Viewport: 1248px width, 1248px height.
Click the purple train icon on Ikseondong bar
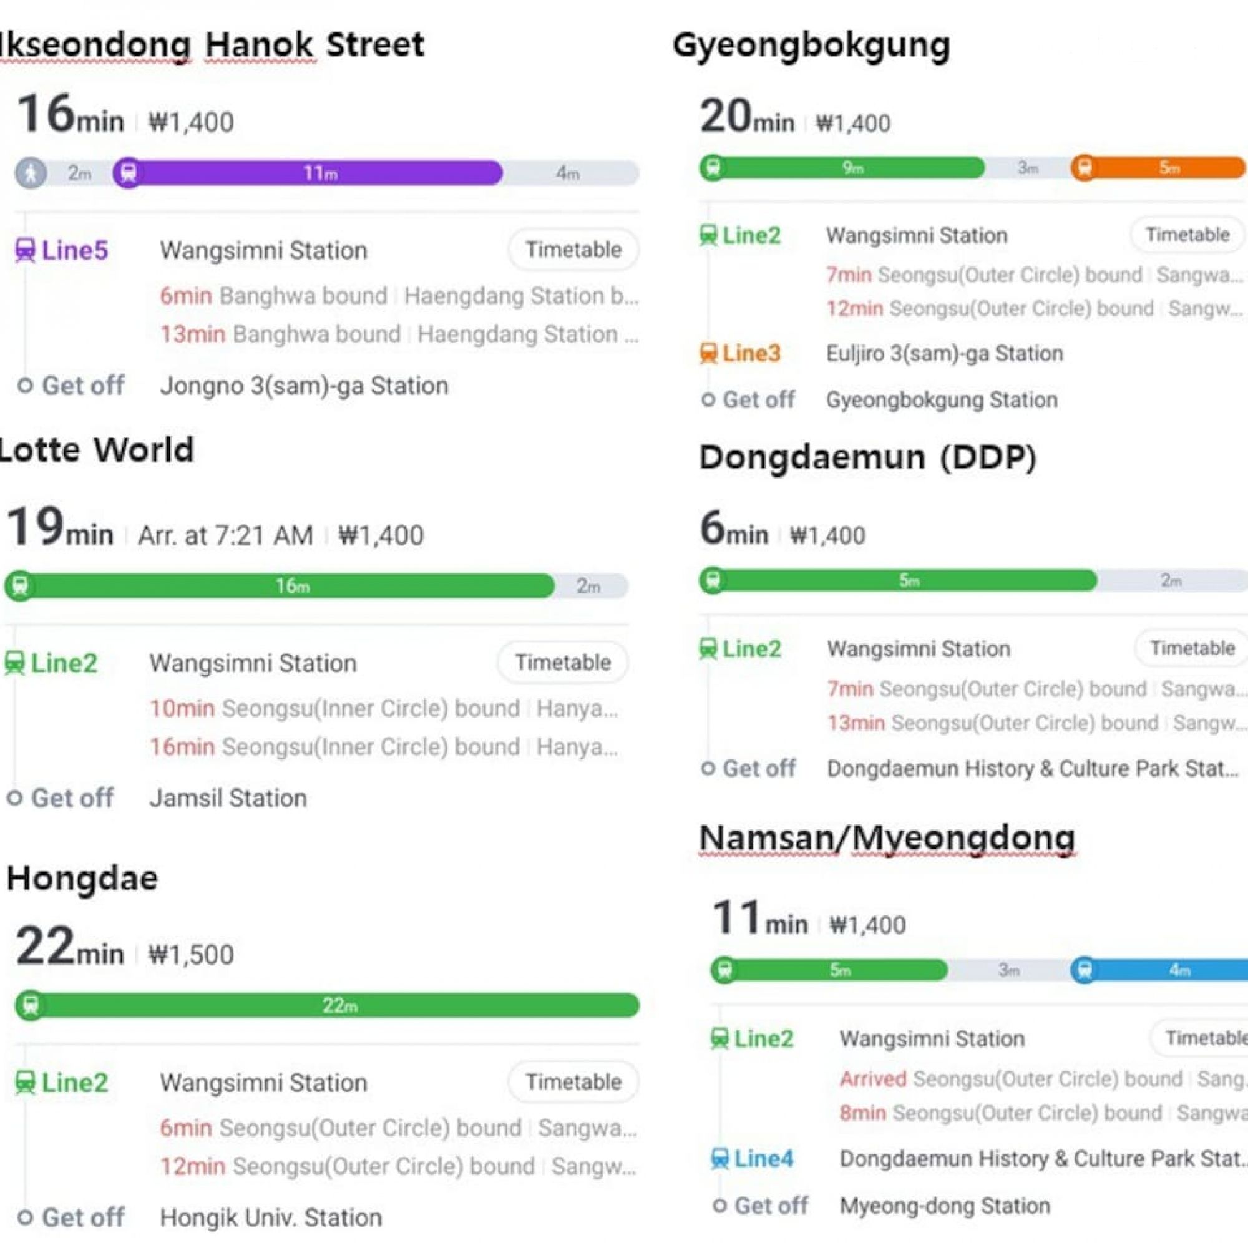(129, 173)
